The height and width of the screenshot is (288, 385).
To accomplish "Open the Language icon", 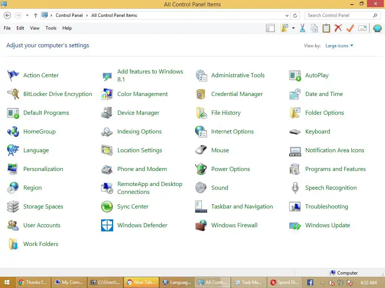I will (13, 150).
